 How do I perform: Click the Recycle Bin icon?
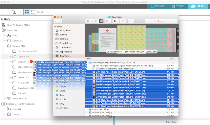(9, 98)
